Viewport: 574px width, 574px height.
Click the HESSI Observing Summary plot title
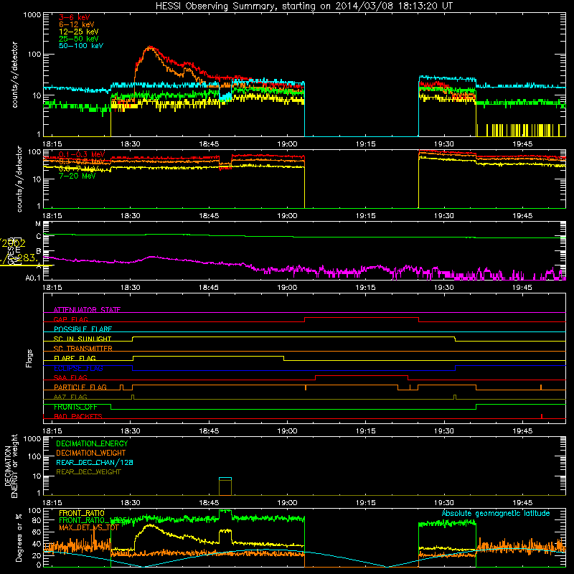point(304,6)
